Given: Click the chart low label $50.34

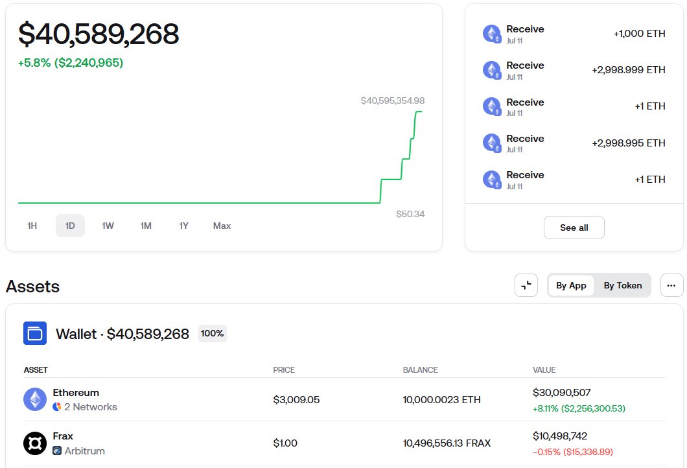Looking at the screenshot, I should (410, 214).
